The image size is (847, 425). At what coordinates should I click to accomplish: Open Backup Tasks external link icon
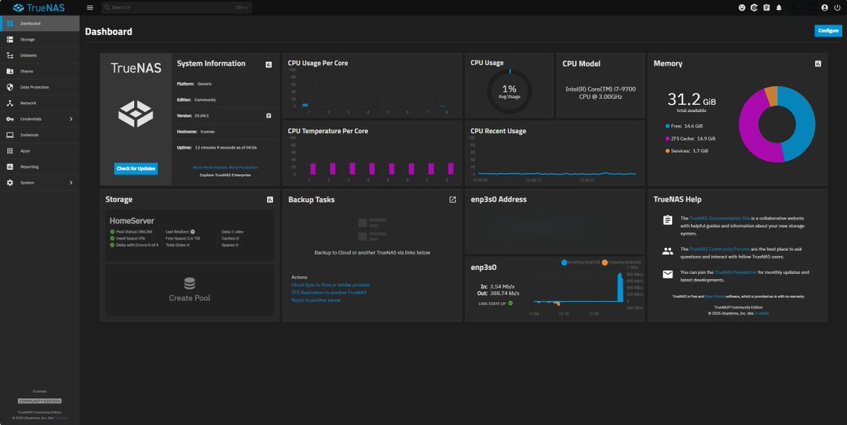(x=452, y=199)
